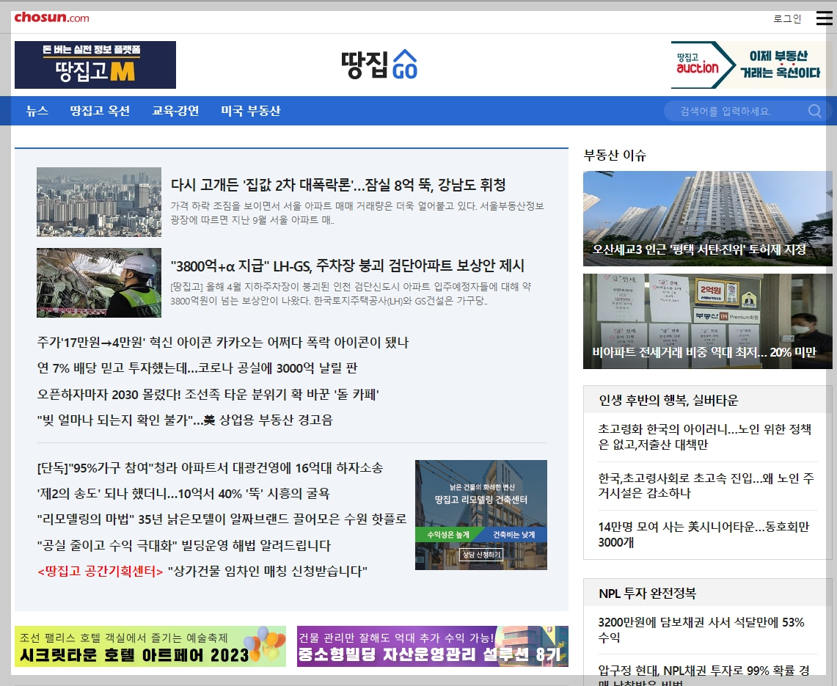Open the 미국 부동산 menu

(x=251, y=111)
